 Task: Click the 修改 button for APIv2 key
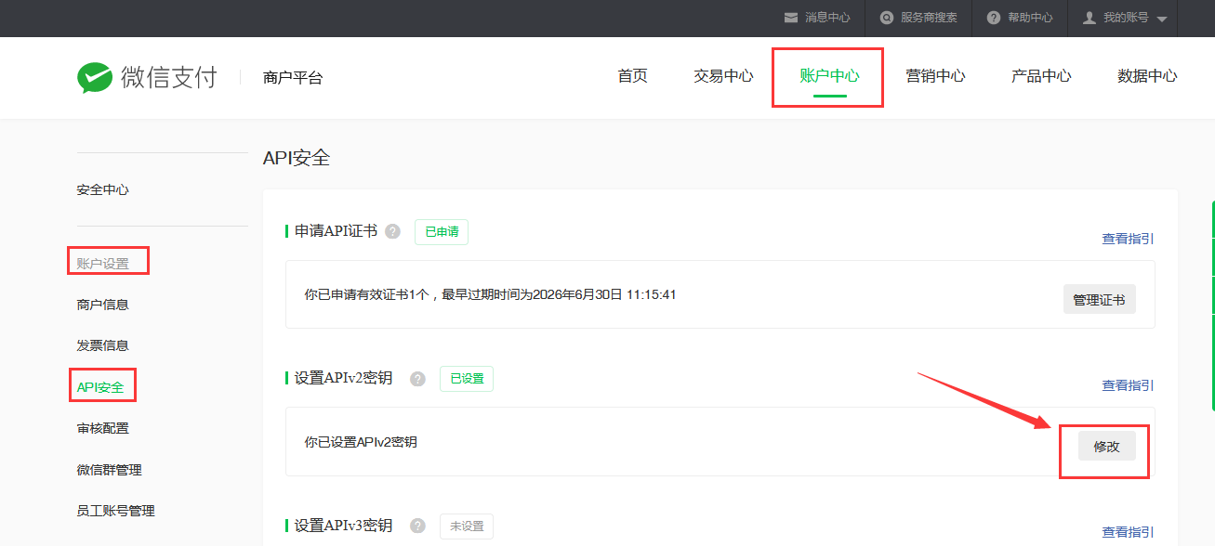[1106, 447]
